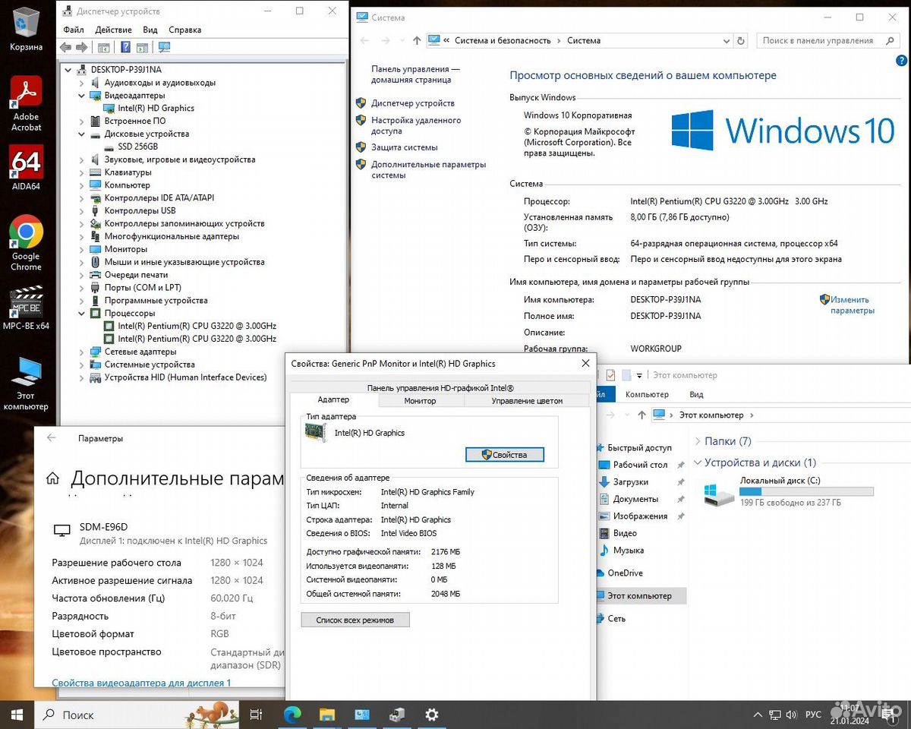Click the home icon in Параметры window
Viewport: 911px width, 729px height.
(x=52, y=478)
